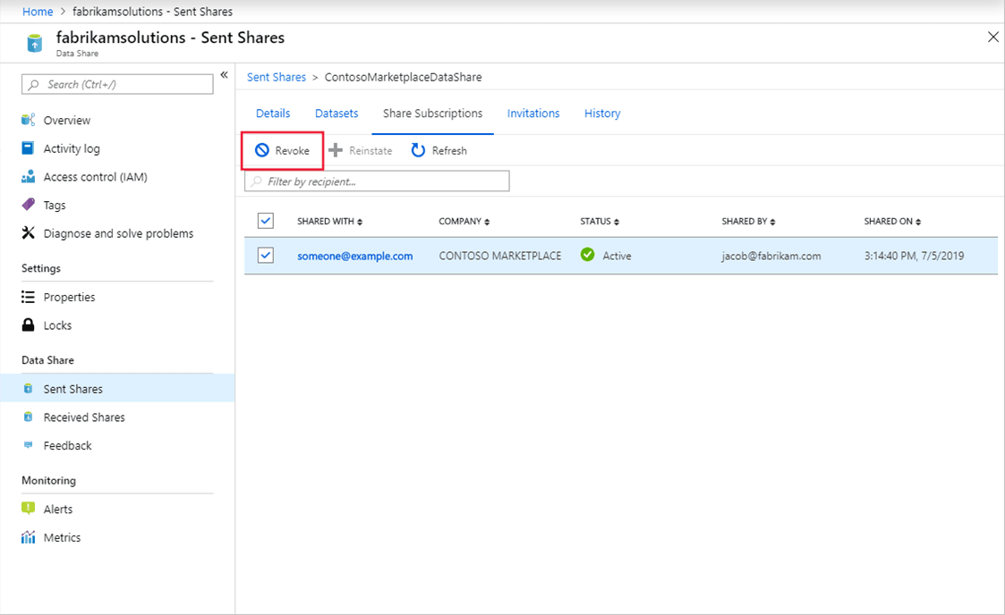Switch to the Datasets tab

click(336, 113)
